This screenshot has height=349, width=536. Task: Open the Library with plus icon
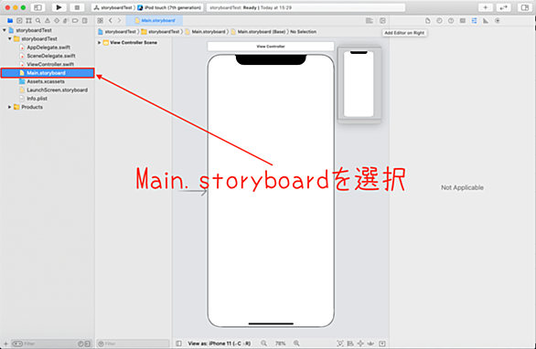tap(486, 7)
